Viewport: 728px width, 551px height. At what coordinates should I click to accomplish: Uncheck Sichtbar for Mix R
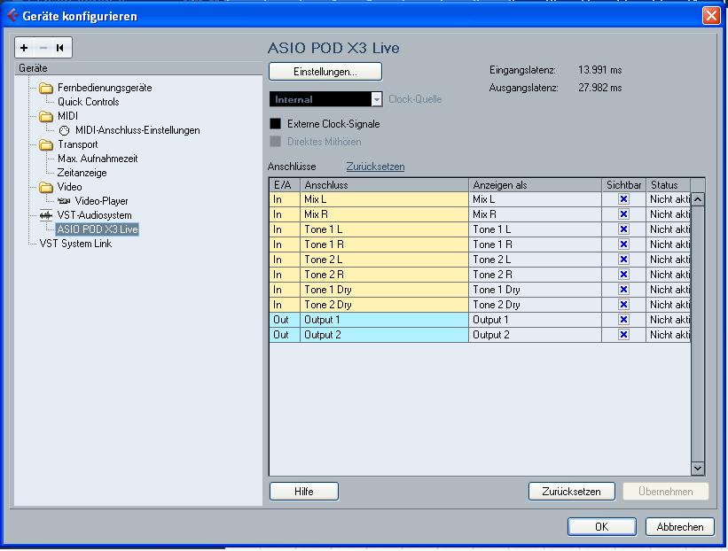coord(623,213)
